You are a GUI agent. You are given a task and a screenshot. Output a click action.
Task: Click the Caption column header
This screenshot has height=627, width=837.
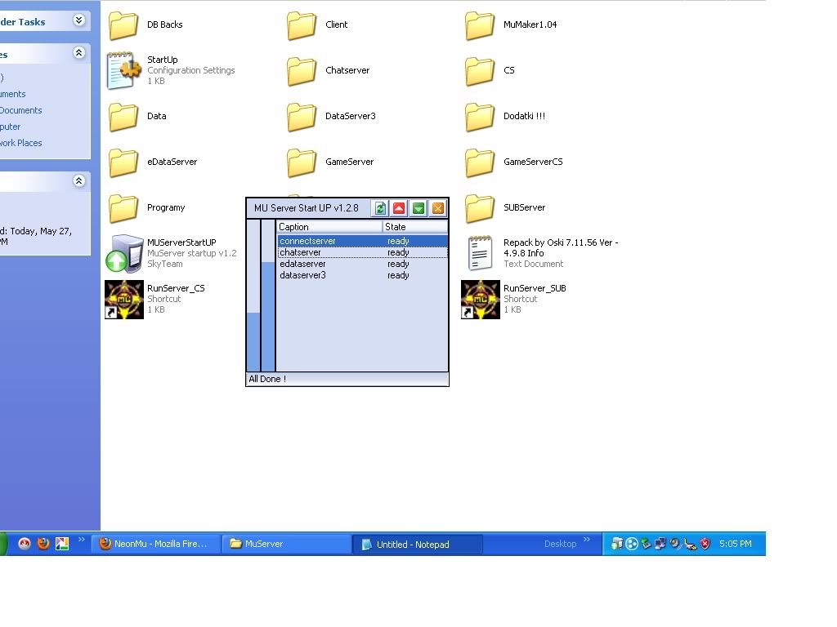coord(329,227)
